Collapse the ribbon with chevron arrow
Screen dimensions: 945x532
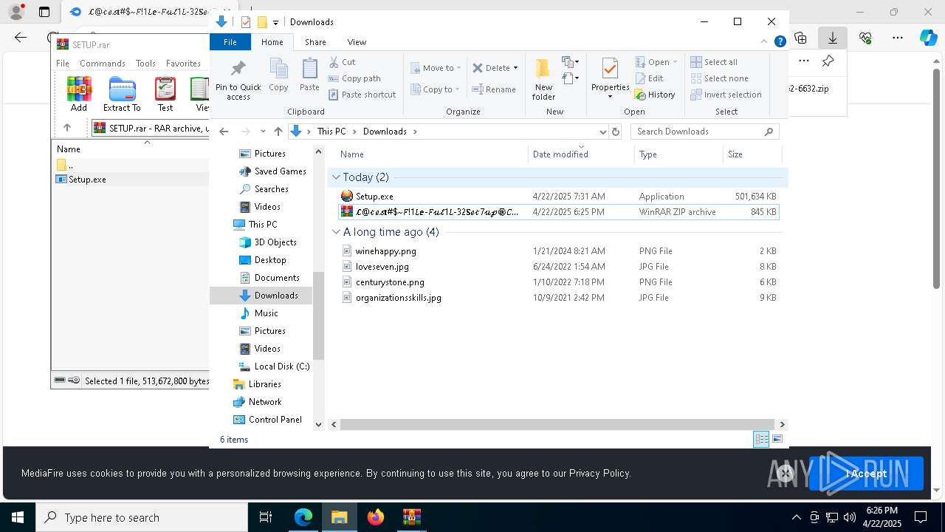click(764, 41)
